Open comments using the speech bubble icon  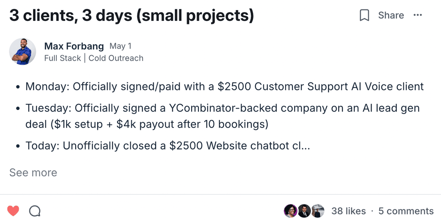point(35,211)
